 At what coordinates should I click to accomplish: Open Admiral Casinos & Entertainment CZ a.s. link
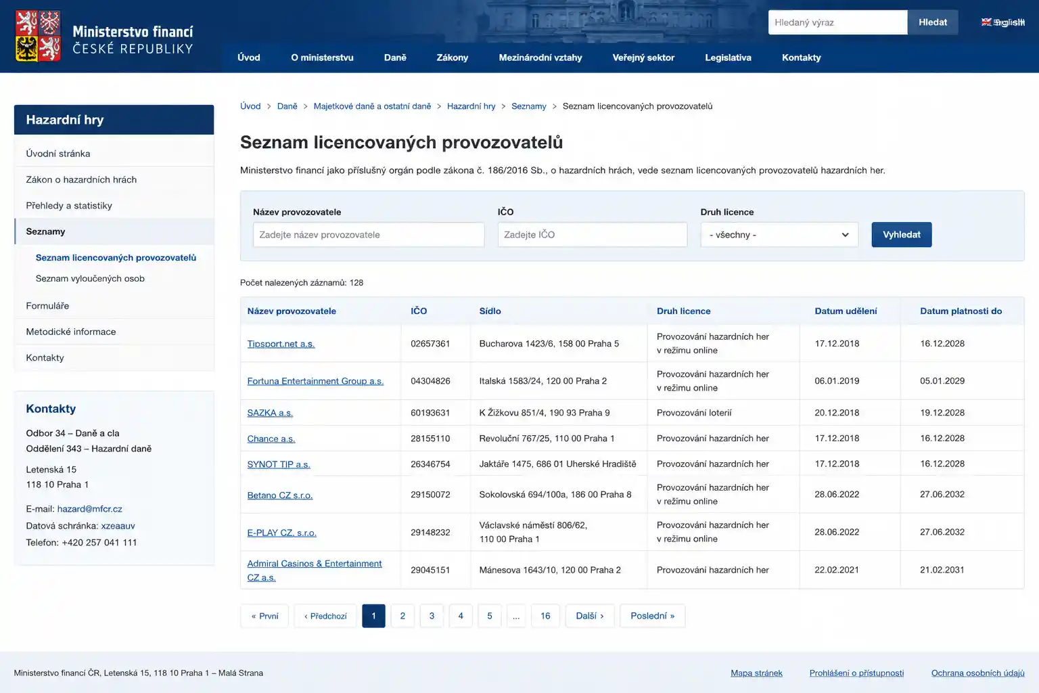click(x=315, y=571)
